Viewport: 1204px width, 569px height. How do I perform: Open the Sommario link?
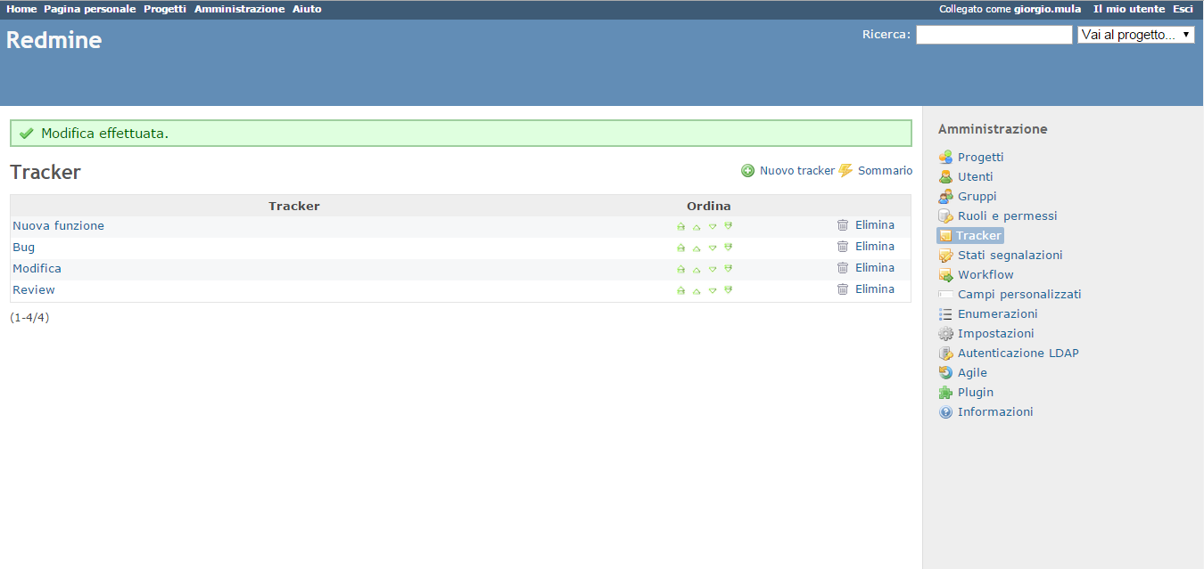tap(885, 171)
